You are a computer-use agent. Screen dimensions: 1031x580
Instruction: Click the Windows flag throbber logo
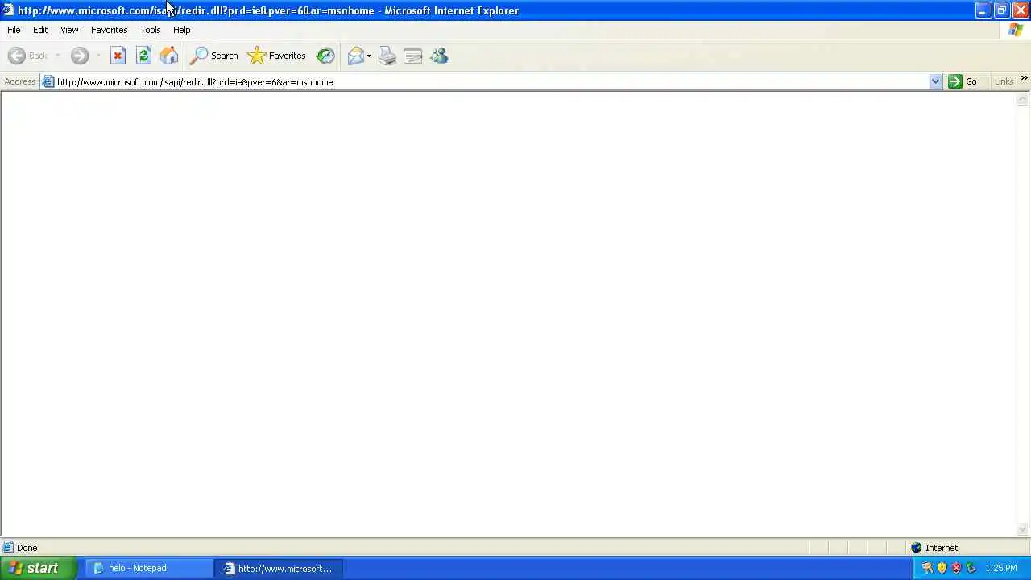[x=1016, y=30]
